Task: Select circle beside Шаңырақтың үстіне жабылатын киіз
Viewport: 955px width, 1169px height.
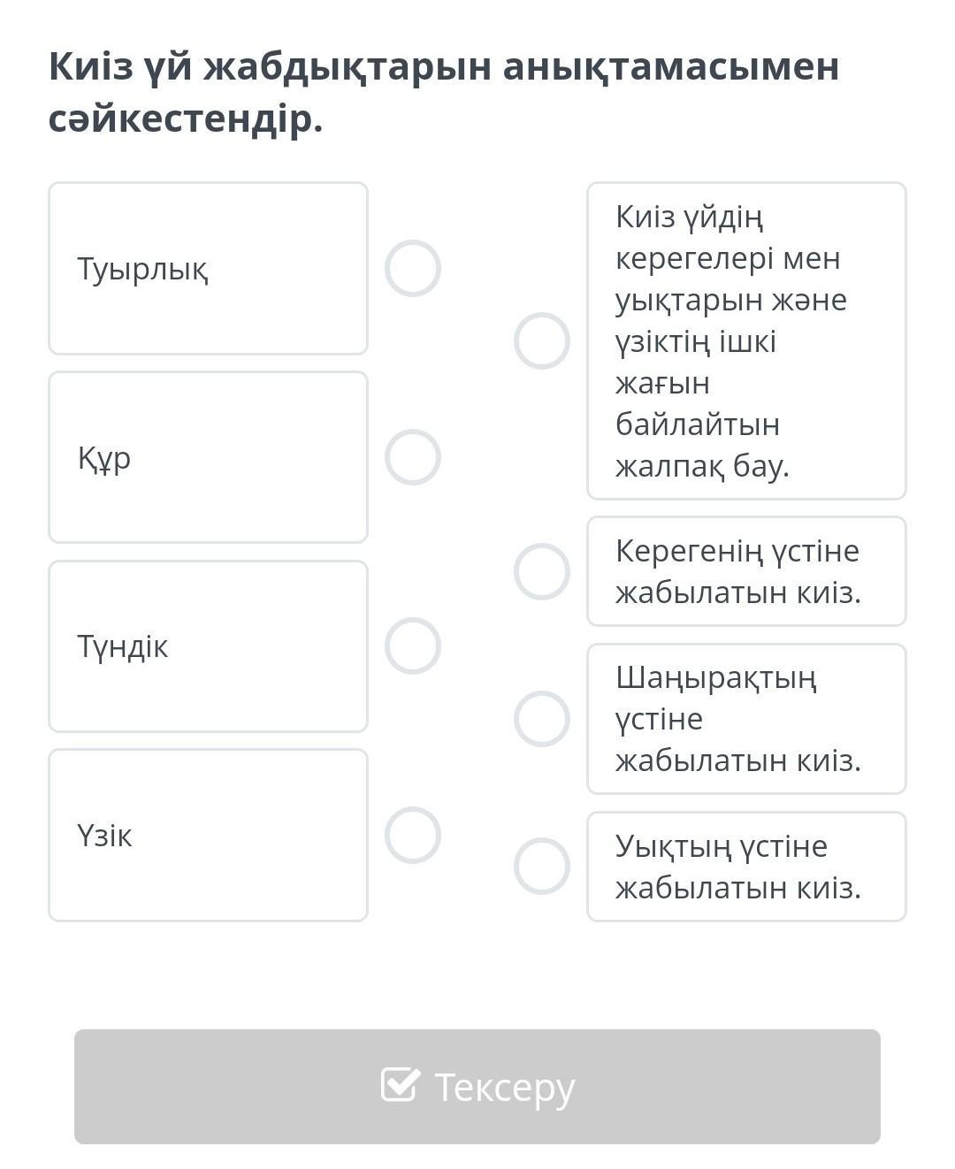Action: click(x=542, y=719)
